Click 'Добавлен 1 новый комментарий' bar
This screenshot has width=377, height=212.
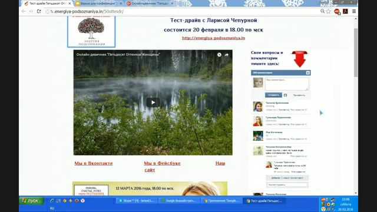(287, 178)
